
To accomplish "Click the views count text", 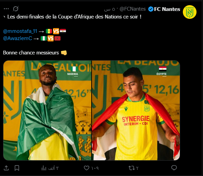I will pyautogui.click(x=53, y=168).
